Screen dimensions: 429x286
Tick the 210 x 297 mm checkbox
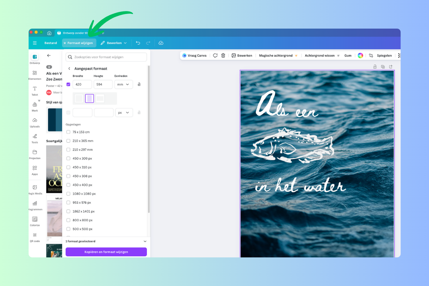tap(68, 149)
